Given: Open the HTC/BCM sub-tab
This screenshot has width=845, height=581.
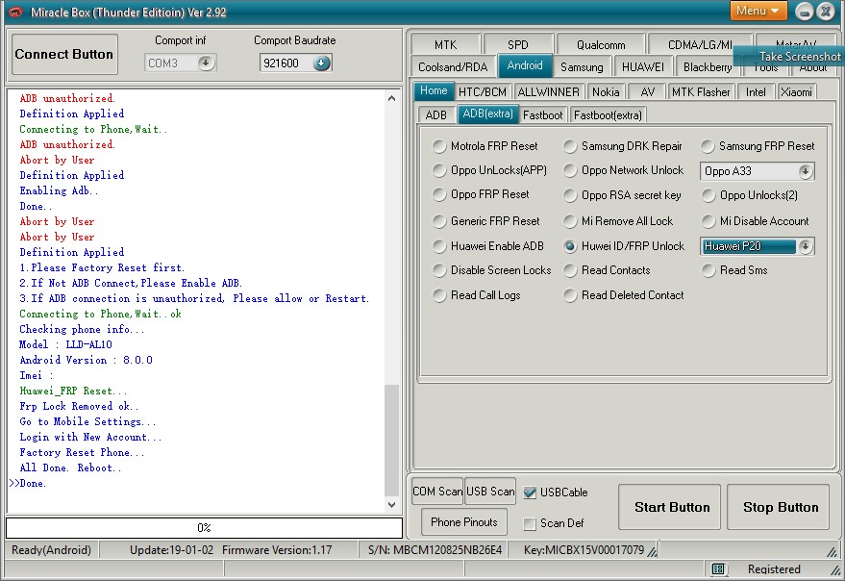Looking at the screenshot, I should (x=483, y=92).
